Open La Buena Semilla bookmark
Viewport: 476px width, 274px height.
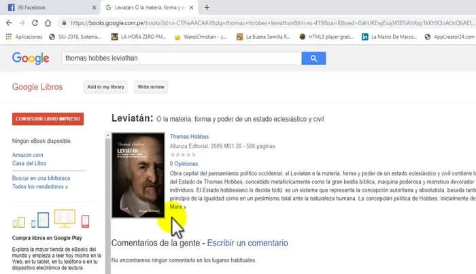264,37
